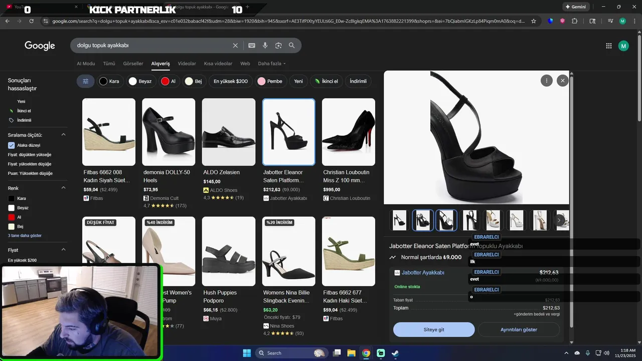Open Windows taskbar Search box

coord(291,353)
